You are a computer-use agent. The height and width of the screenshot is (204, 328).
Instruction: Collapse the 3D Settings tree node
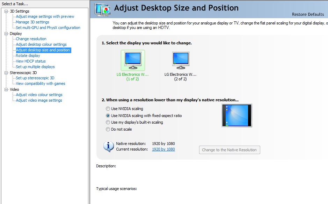click(x=6, y=11)
